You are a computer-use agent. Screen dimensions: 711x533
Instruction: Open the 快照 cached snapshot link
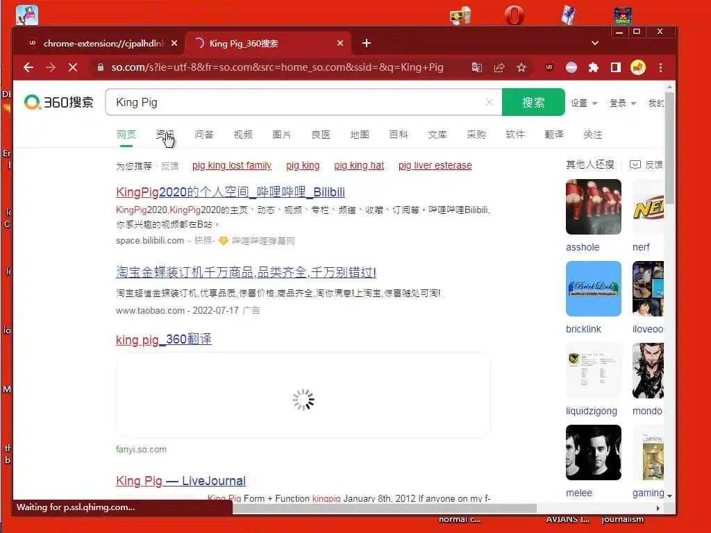pos(203,241)
